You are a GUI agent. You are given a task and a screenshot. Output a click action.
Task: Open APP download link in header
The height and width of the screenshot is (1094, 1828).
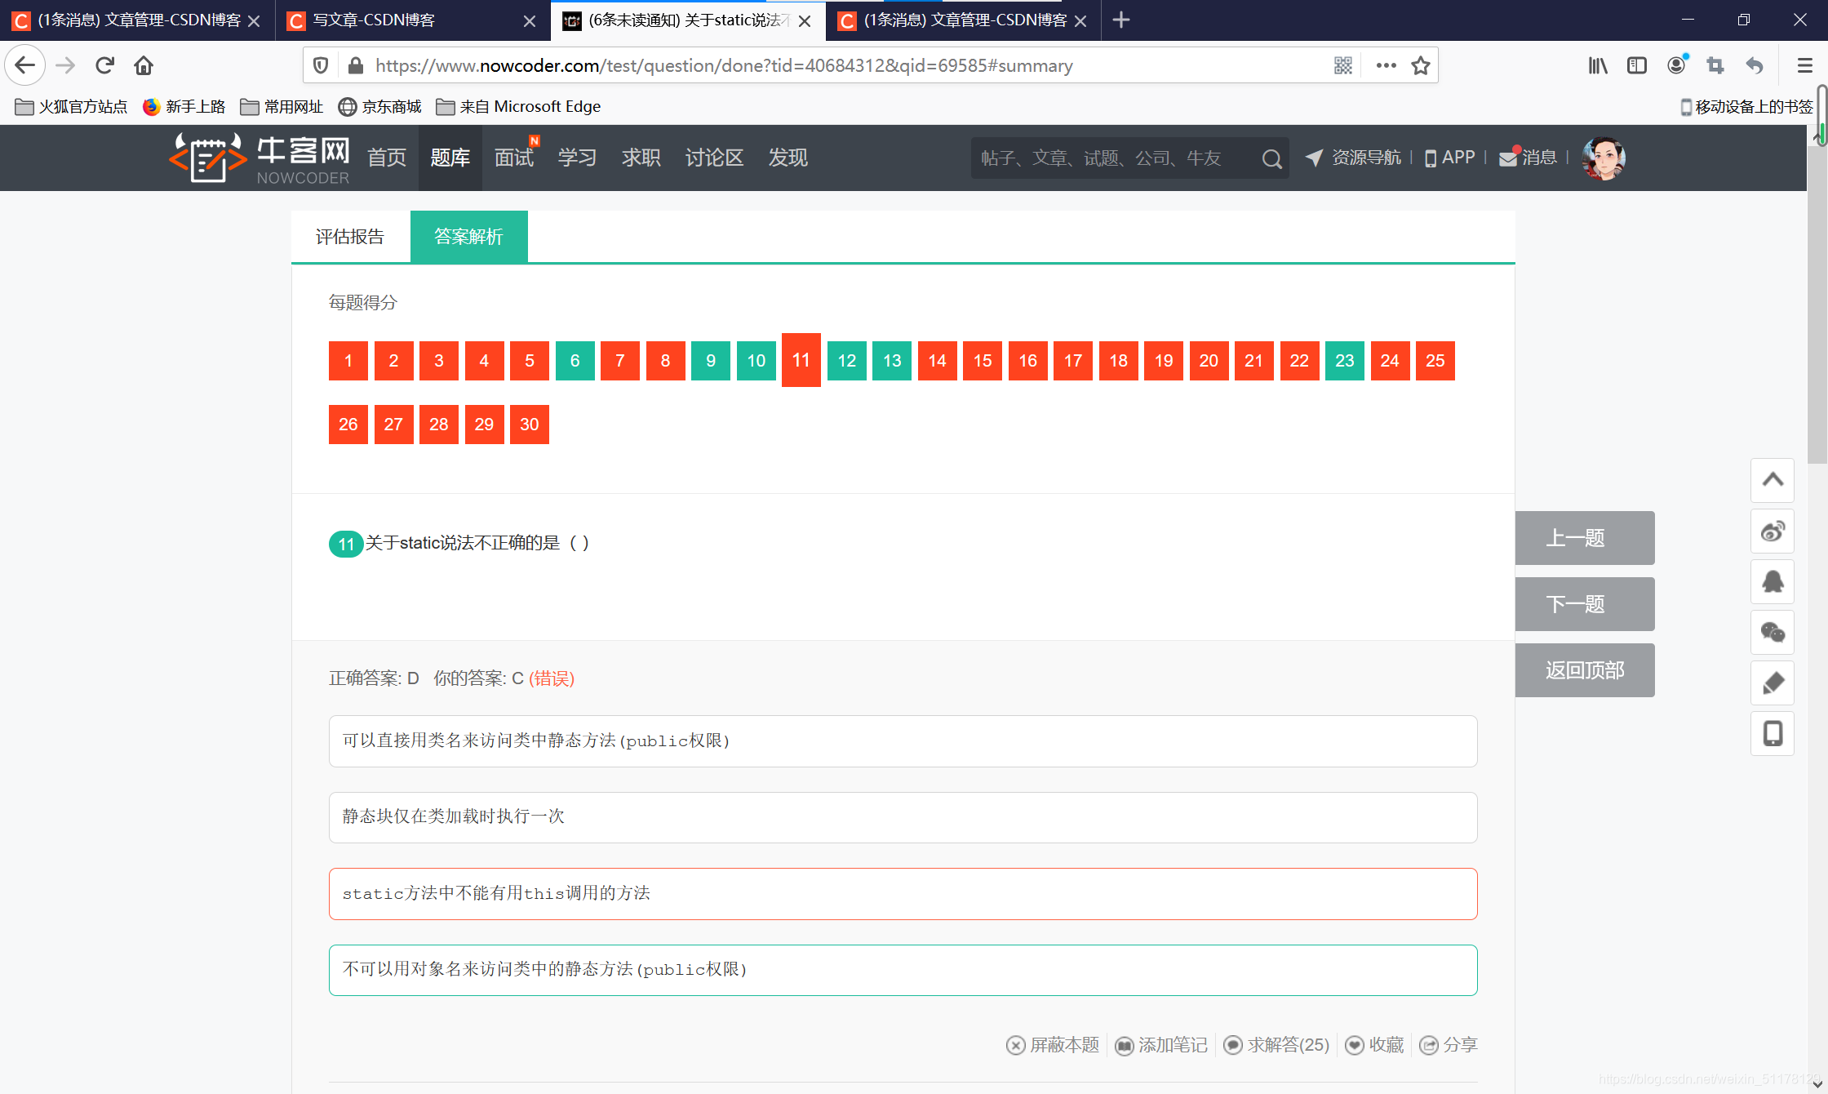[x=1450, y=158]
